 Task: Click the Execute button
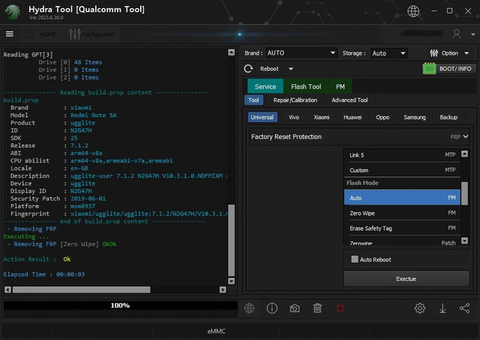click(406, 278)
